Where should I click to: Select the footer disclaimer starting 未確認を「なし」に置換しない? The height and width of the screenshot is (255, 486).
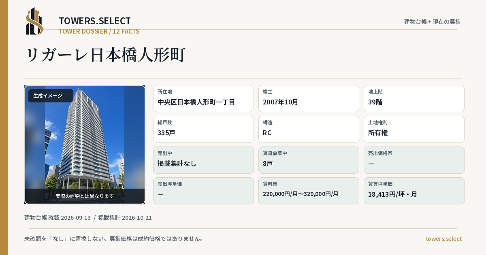point(114,239)
